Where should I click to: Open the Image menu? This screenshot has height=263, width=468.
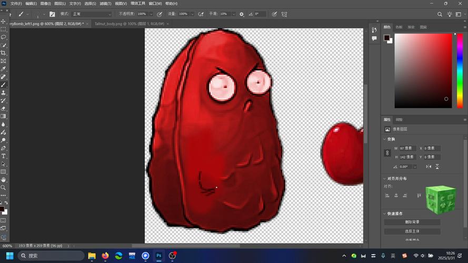click(45, 4)
